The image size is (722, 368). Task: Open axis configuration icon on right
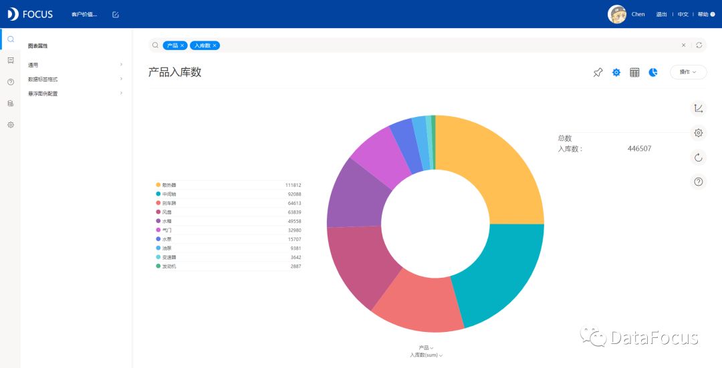tap(699, 109)
